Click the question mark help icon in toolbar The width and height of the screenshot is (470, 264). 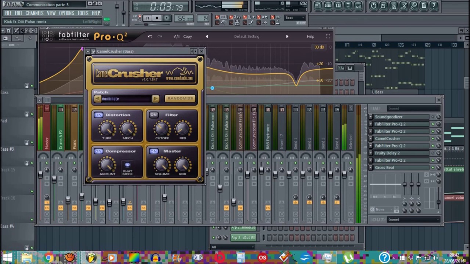434,5
